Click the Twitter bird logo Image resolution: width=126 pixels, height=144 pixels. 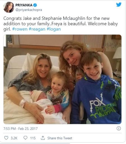(x=119, y=5)
